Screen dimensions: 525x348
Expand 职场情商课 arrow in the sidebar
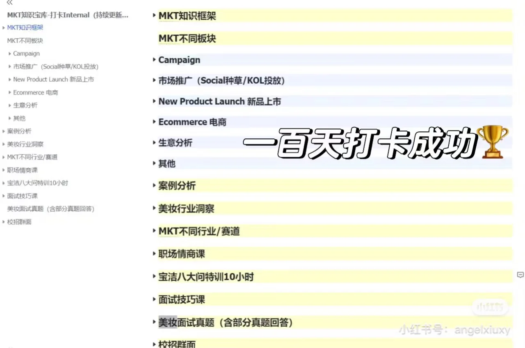pyautogui.click(x=4, y=170)
